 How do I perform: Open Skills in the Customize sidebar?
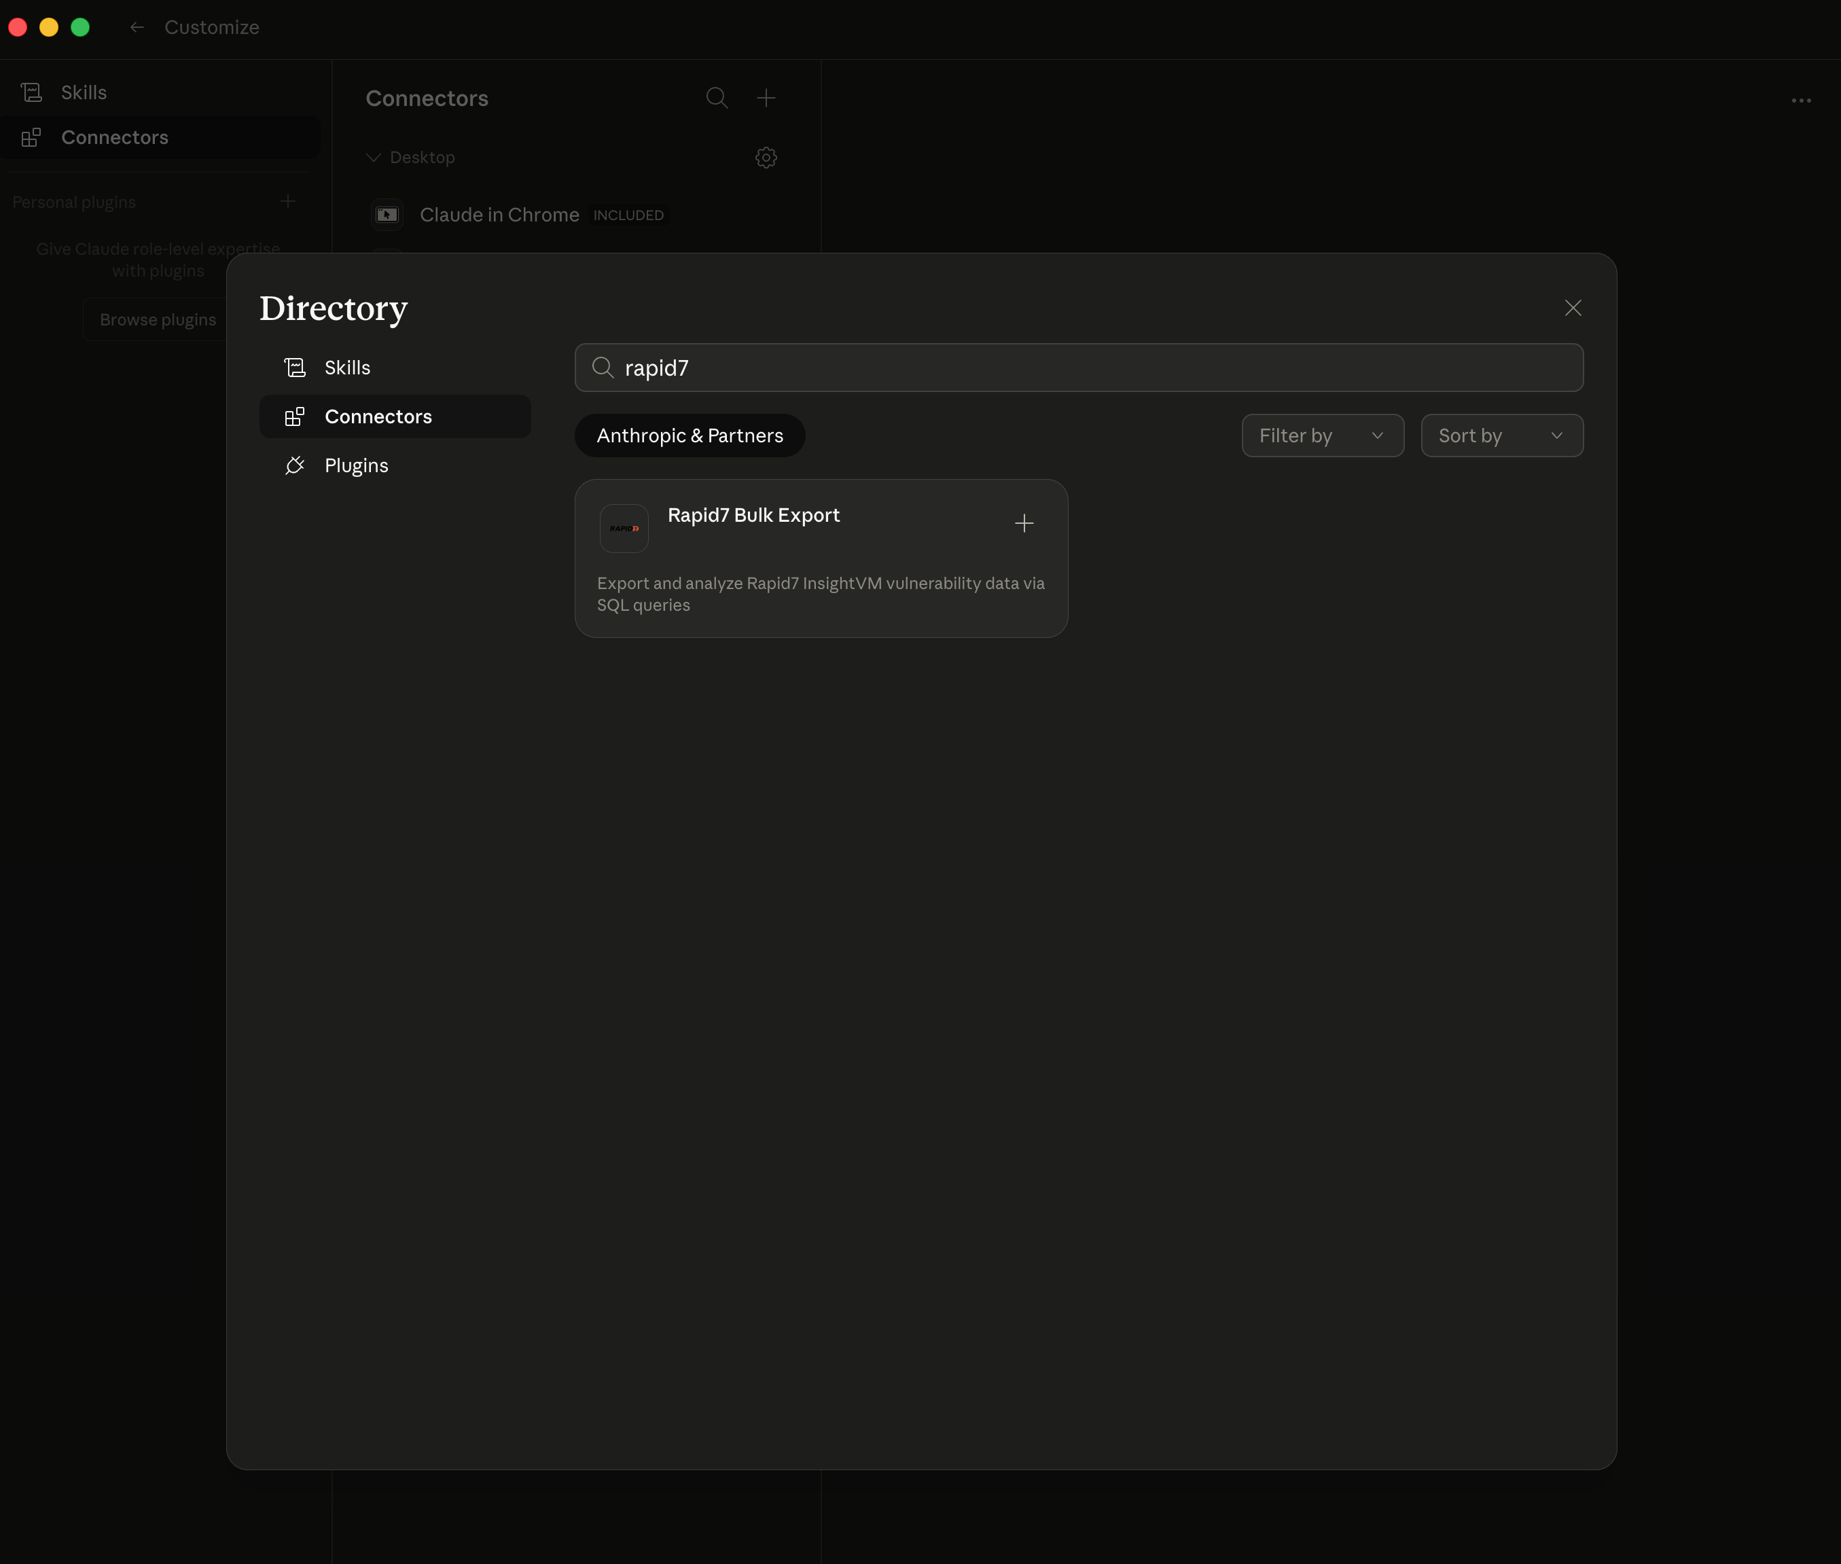click(x=160, y=92)
